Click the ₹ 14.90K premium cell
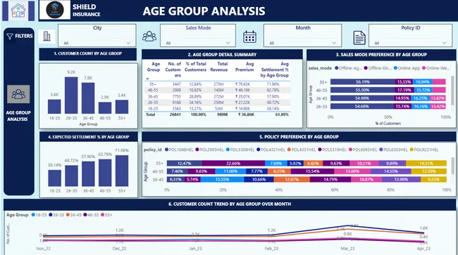This screenshot has width=458, height=255. [x=242, y=109]
